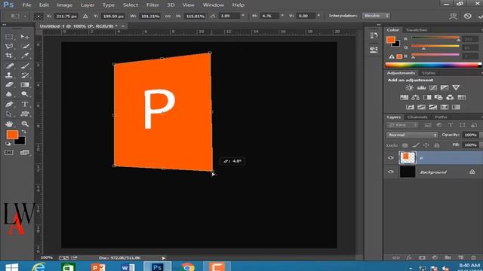This screenshot has width=483, height=271.
Task: Add a Color Balance adjustment
Action: [416, 98]
